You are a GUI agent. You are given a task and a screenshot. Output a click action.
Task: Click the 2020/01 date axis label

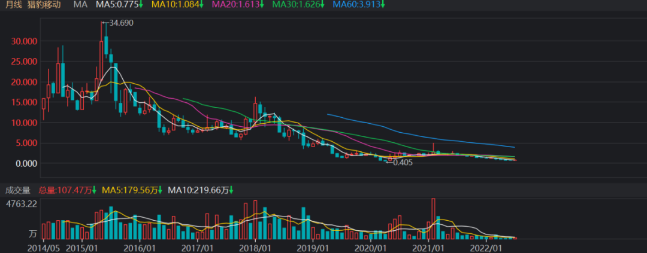(371, 249)
